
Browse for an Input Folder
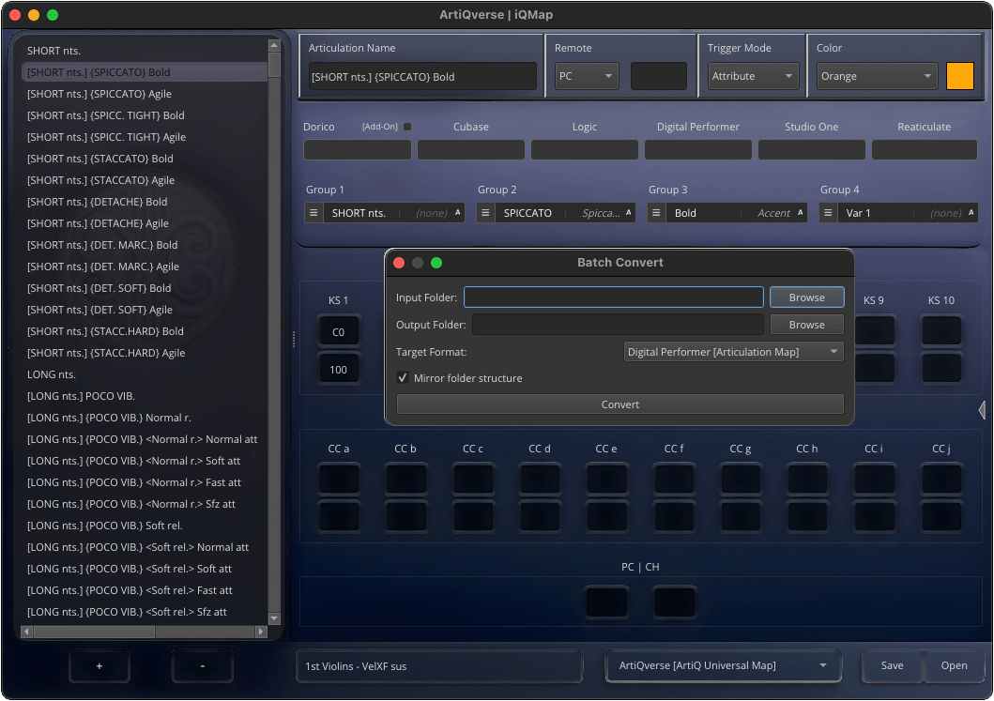click(806, 297)
